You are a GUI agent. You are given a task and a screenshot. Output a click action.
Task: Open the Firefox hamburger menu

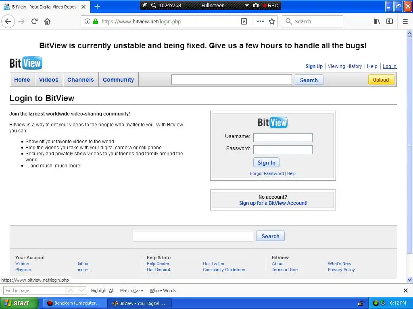(x=405, y=22)
